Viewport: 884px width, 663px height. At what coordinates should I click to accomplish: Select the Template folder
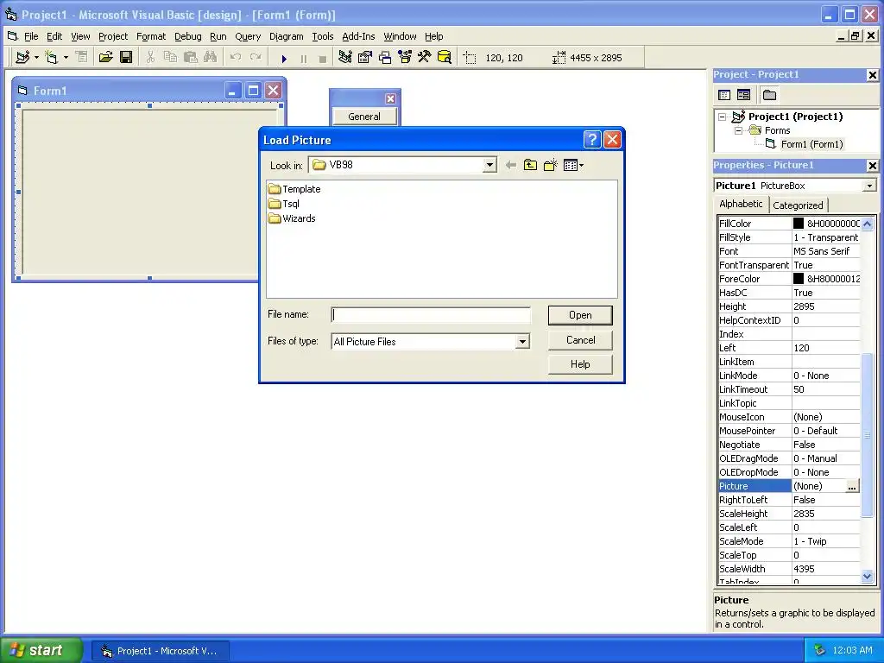click(295, 189)
